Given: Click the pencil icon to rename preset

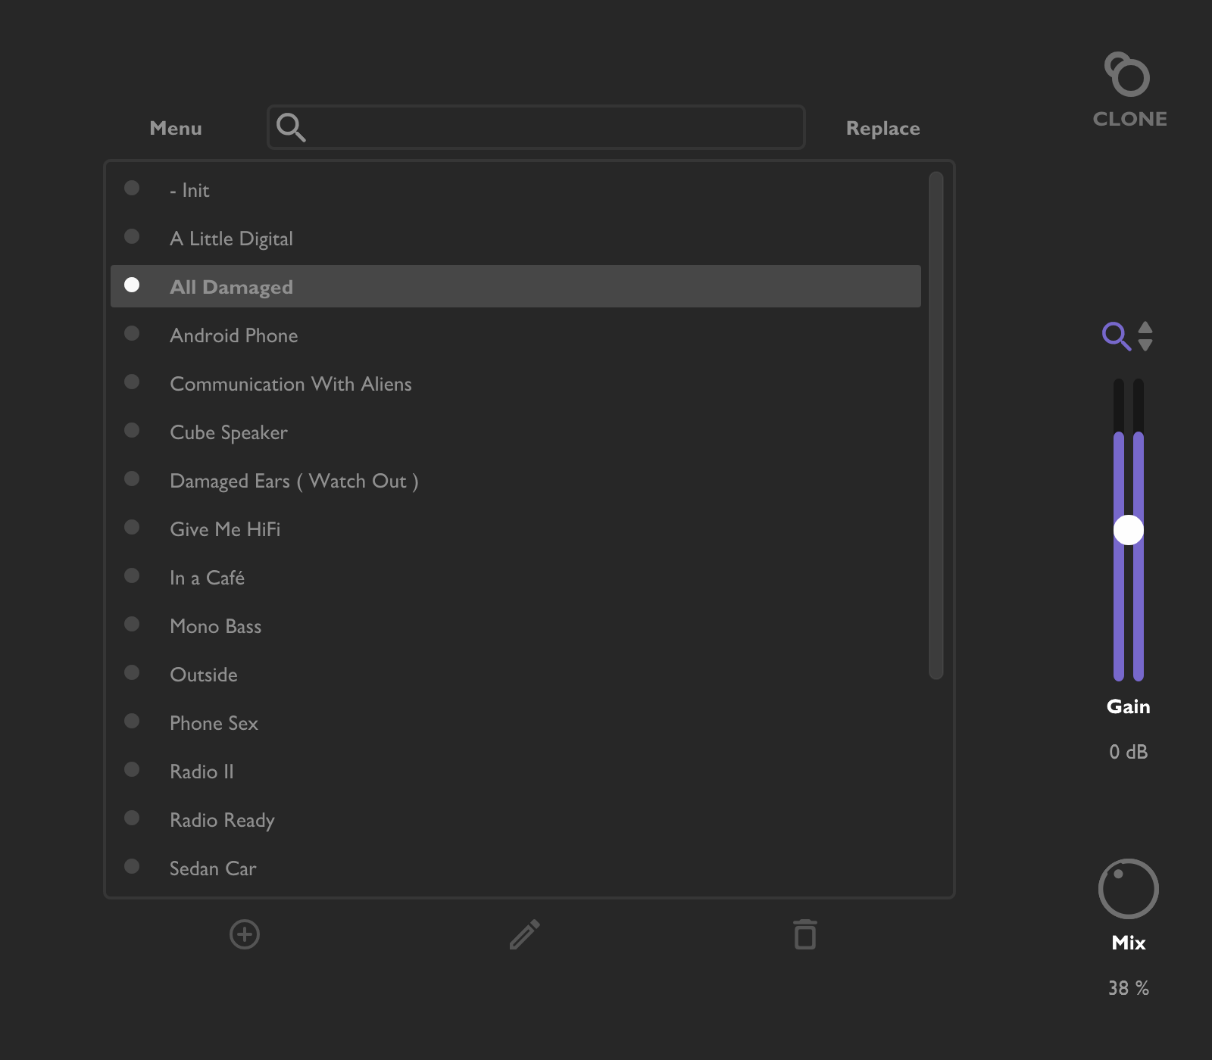Looking at the screenshot, I should pyautogui.click(x=525, y=935).
